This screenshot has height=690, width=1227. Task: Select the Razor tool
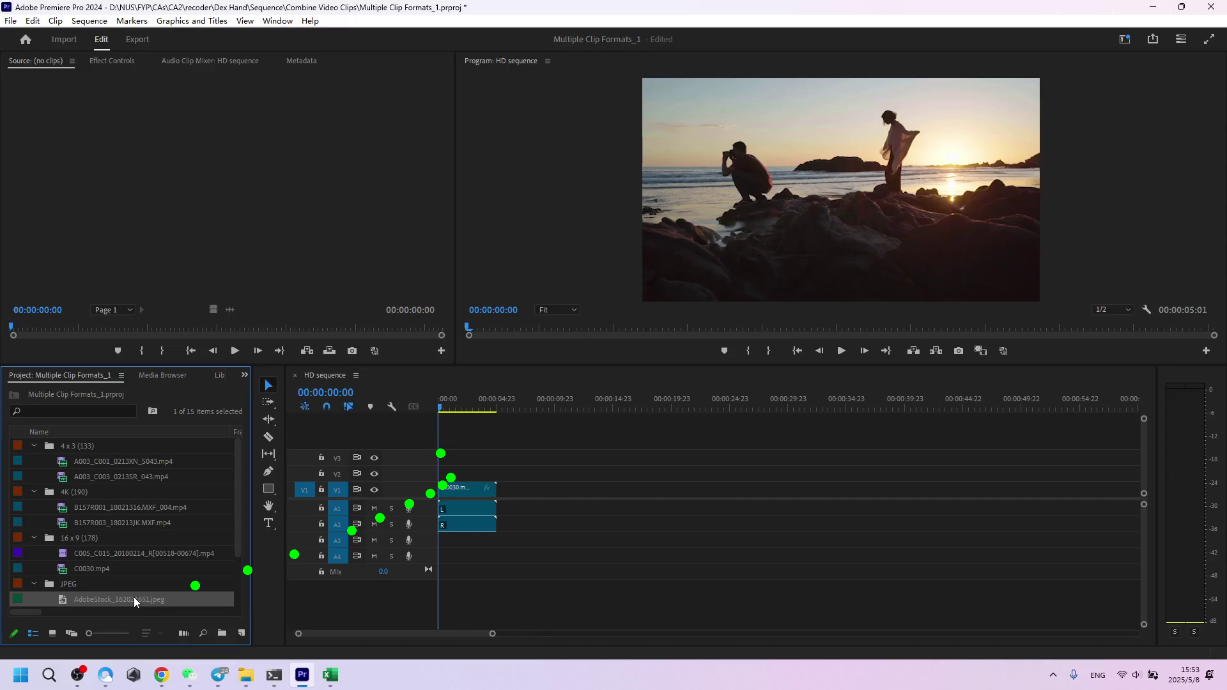268,437
